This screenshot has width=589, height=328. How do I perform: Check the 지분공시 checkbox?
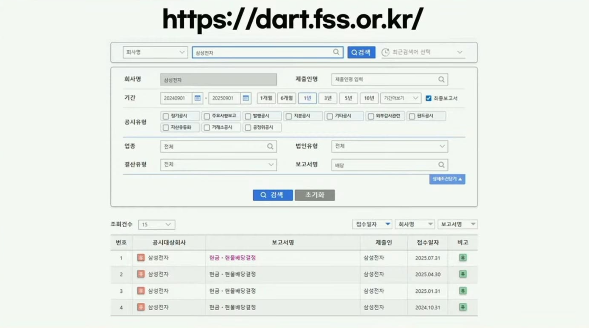[x=289, y=115]
